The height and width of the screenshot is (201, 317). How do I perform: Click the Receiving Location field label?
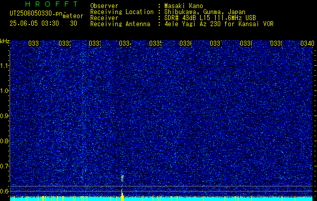pyautogui.click(x=122, y=12)
